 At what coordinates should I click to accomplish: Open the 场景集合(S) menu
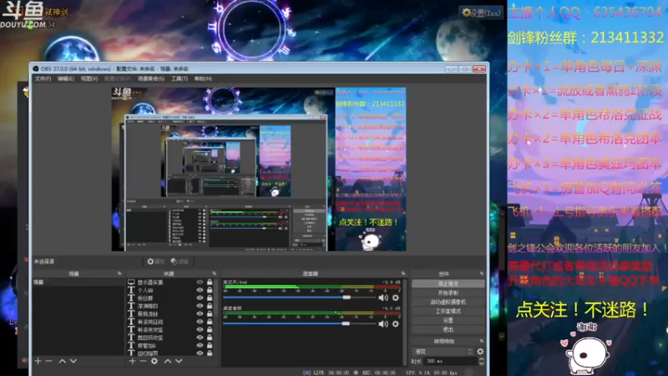[151, 79]
